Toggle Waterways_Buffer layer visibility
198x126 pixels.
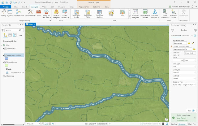tap(6, 55)
